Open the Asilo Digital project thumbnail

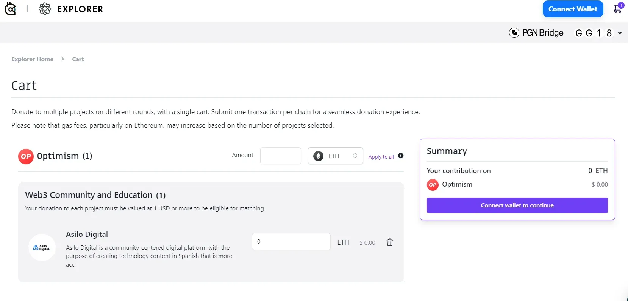tap(42, 247)
